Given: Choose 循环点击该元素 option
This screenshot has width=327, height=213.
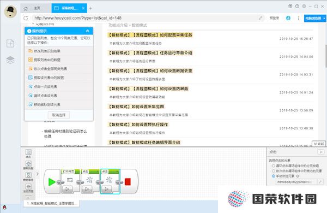Looking at the screenshot, I should tap(59, 96).
